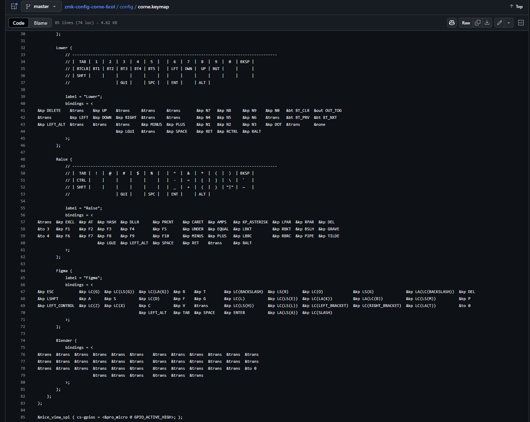Select line number 85 in the gutter
530x422 pixels.
point(23,417)
